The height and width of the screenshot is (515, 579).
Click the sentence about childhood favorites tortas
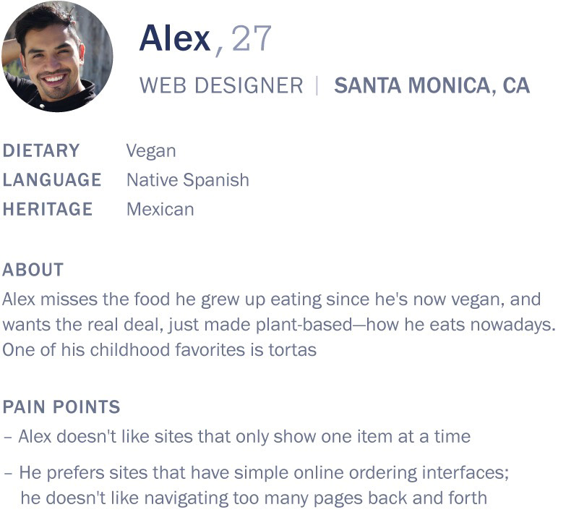[x=160, y=350]
